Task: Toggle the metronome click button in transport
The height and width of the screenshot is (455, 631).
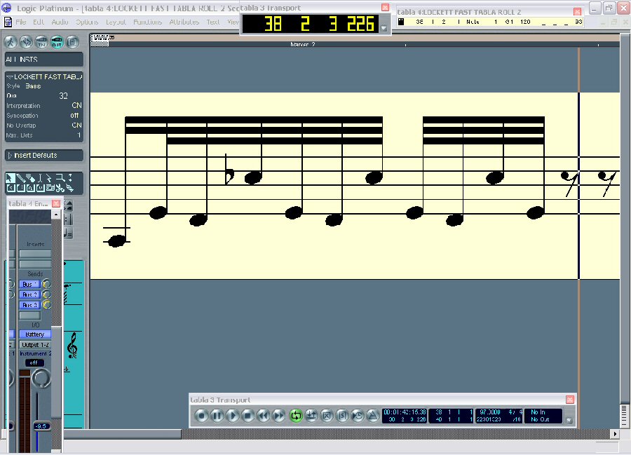Action: coord(373,416)
